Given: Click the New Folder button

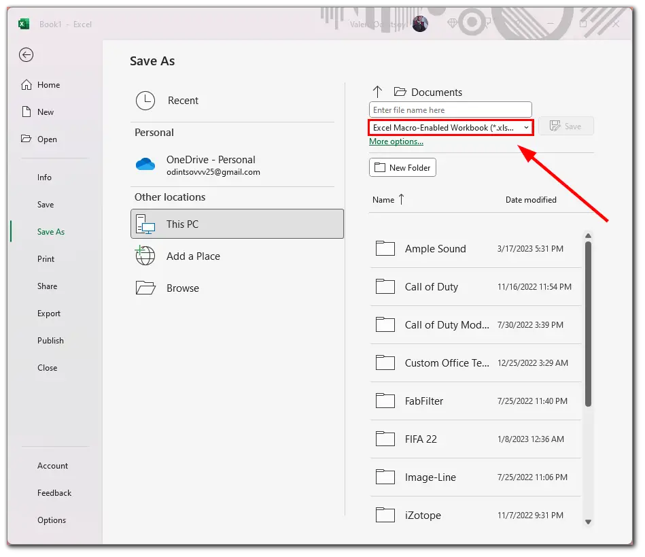Looking at the screenshot, I should 402,167.
